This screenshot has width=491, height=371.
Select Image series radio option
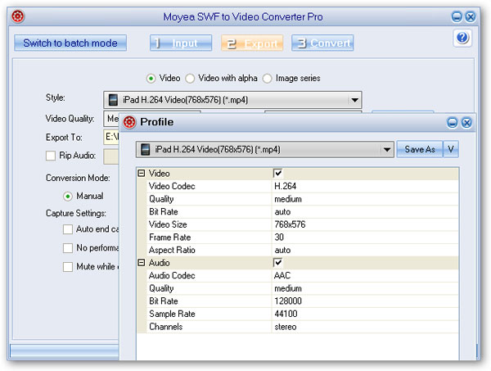[267, 79]
